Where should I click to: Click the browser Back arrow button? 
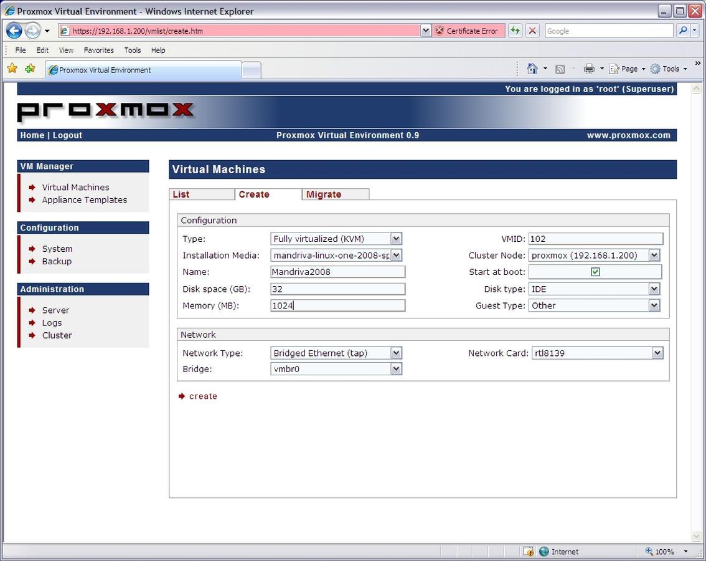coord(14,31)
